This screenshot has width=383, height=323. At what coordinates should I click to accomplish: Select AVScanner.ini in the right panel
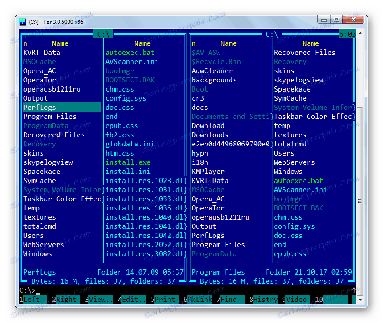(300, 190)
